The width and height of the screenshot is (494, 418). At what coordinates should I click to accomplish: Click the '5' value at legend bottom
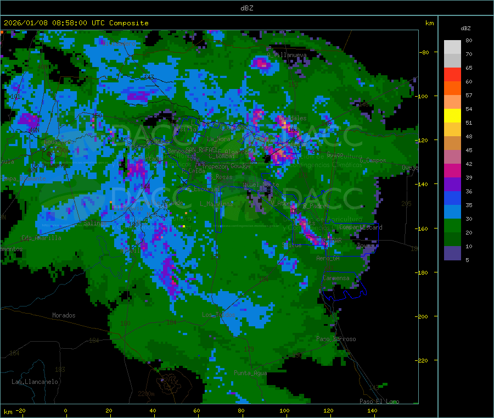pos(467,260)
